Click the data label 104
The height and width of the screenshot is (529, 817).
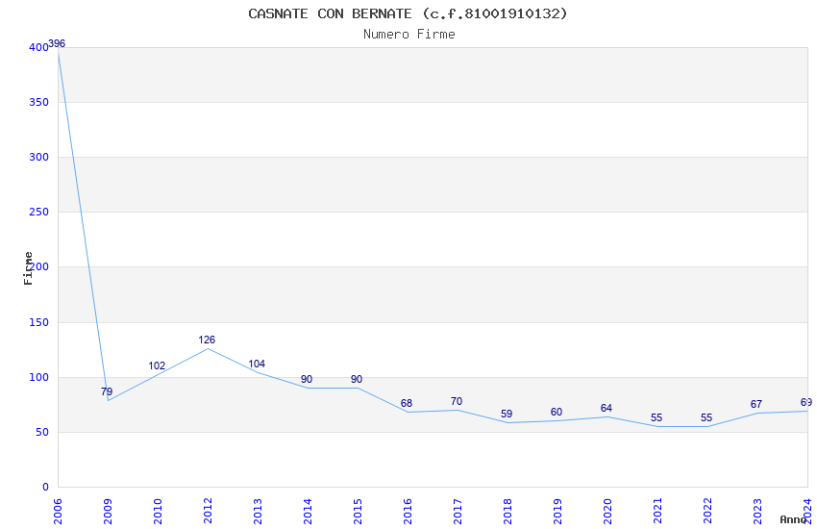coord(257,364)
